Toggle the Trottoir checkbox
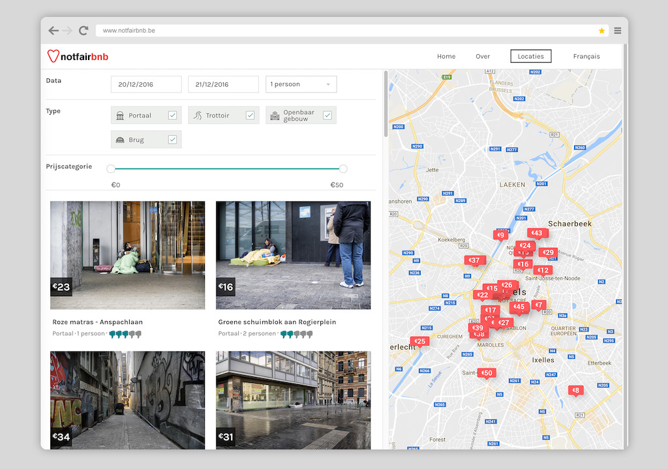Screen dimensions: 668x469 250,115
